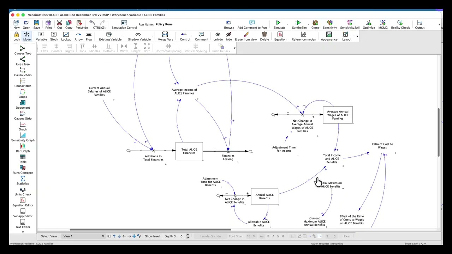452x254 pixels.
Task: Click the Adjustment Time for Income variable
Action: 284,149
